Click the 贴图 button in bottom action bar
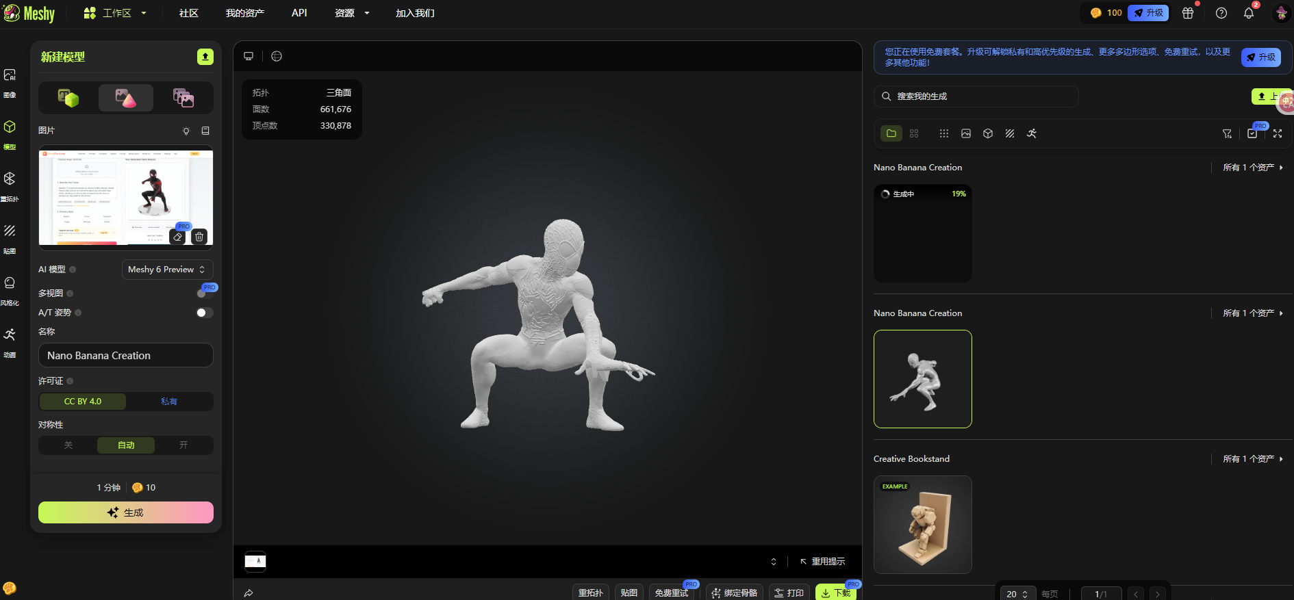This screenshot has height=600, width=1294. coord(629,592)
